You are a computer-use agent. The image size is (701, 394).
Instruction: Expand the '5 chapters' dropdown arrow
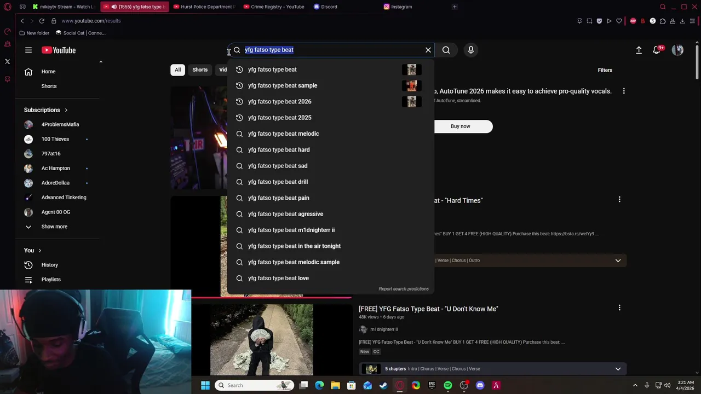click(x=618, y=369)
